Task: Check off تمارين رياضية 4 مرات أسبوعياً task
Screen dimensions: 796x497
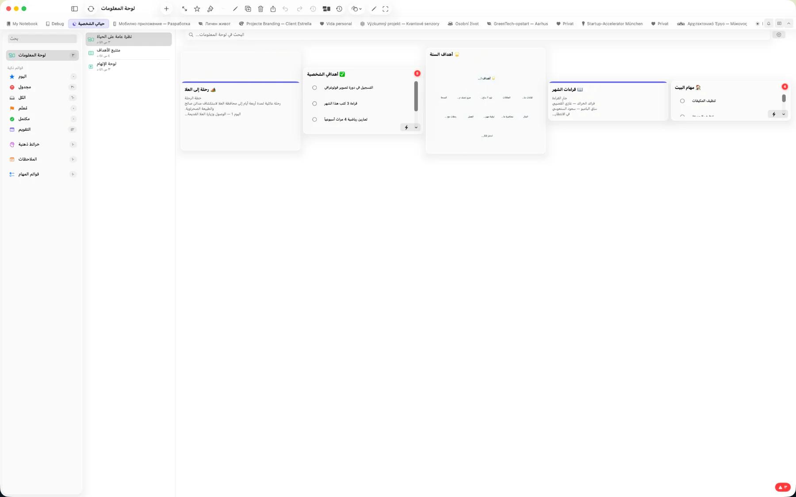Action: pyautogui.click(x=314, y=119)
